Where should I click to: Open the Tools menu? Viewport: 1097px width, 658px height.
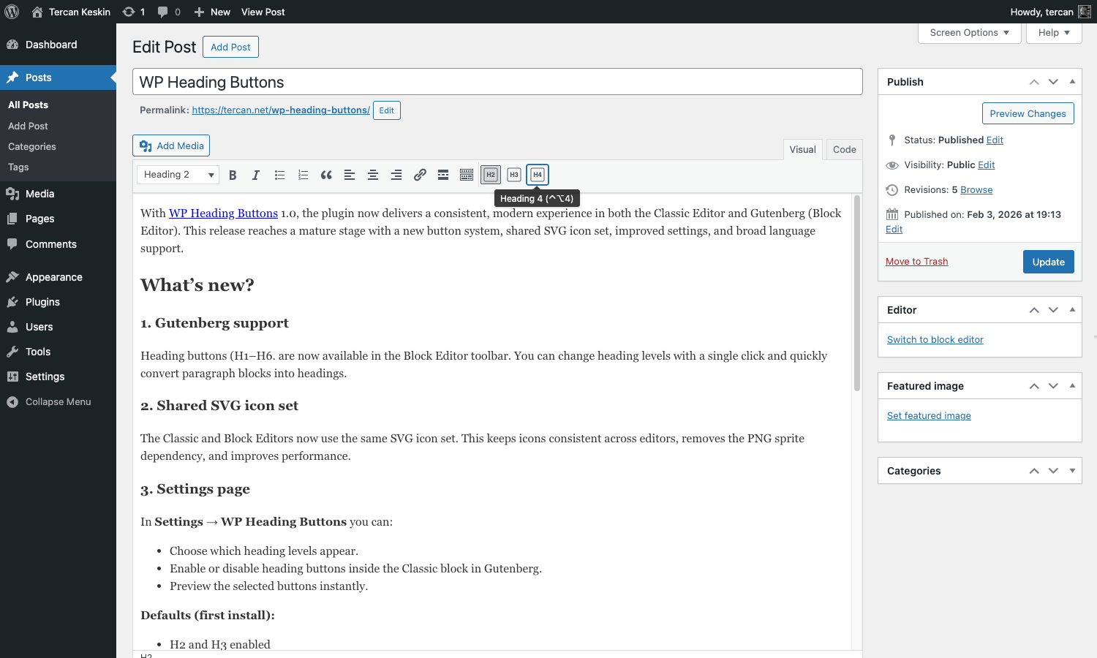coord(58,352)
